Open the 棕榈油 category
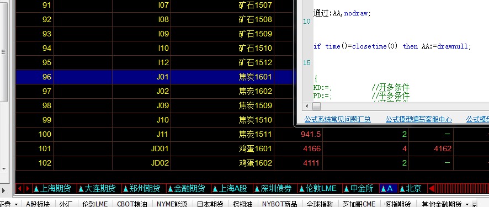The height and width of the screenshot is (207, 489). (x=242, y=204)
